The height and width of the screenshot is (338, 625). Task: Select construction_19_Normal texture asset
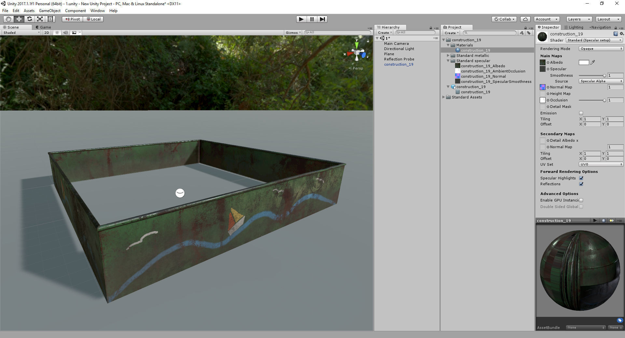[x=483, y=76]
